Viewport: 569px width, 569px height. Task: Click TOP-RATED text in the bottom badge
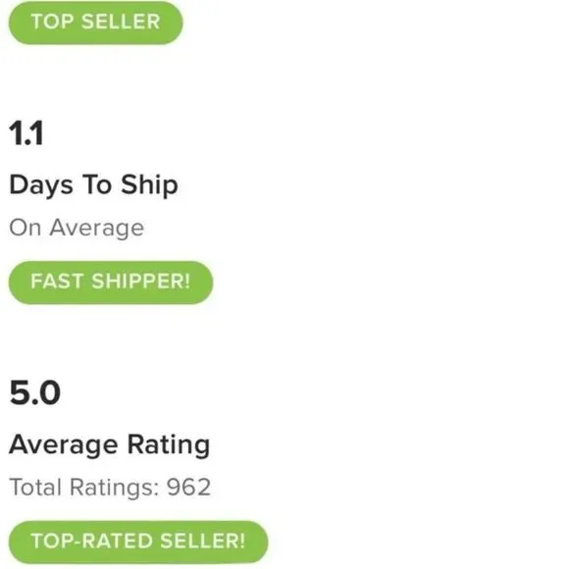[x=92, y=542]
